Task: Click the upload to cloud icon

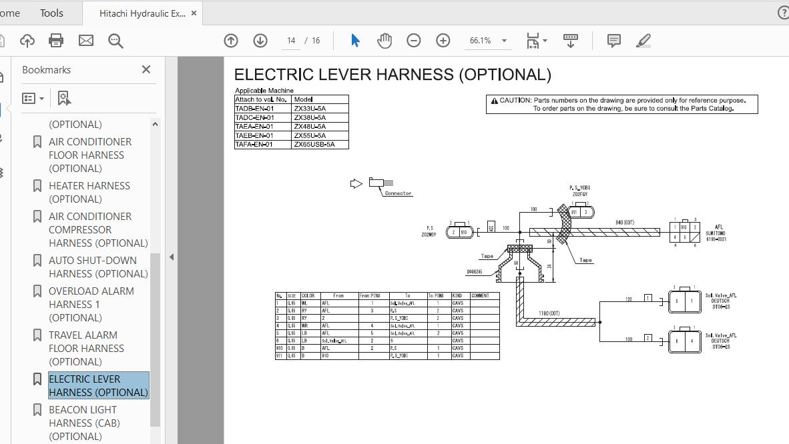Action: tap(27, 41)
